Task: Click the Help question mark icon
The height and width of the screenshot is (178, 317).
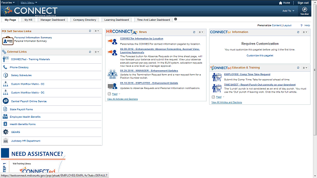Action: point(302,25)
